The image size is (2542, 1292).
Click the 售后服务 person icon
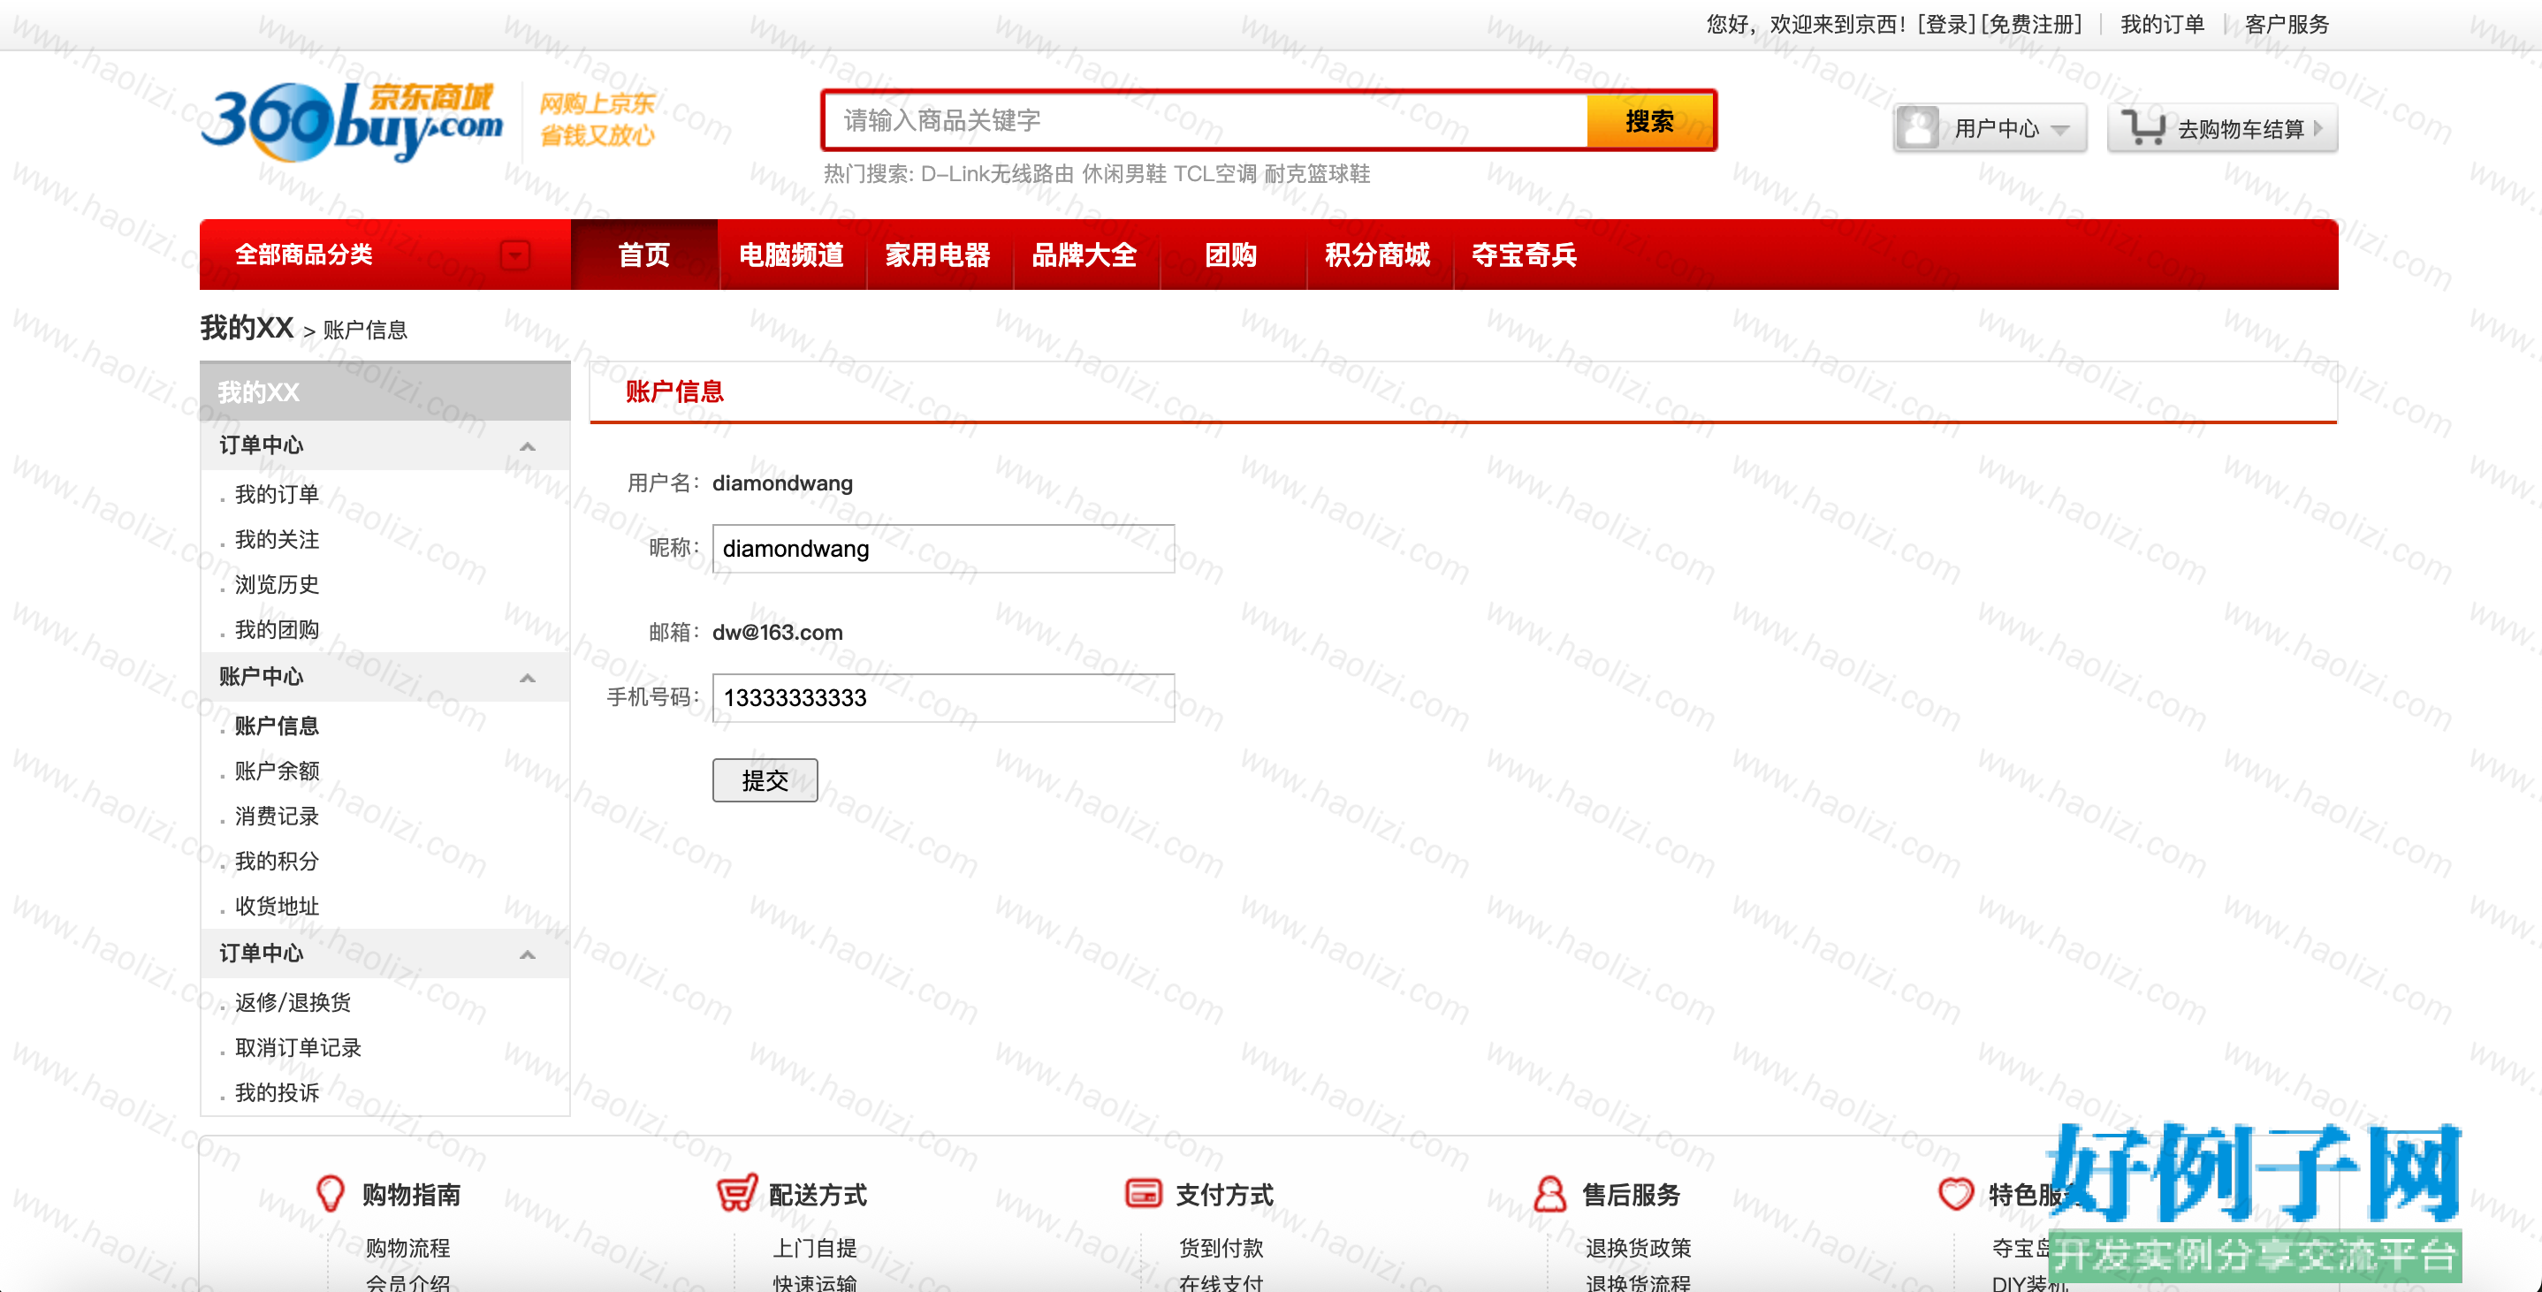point(1549,1193)
